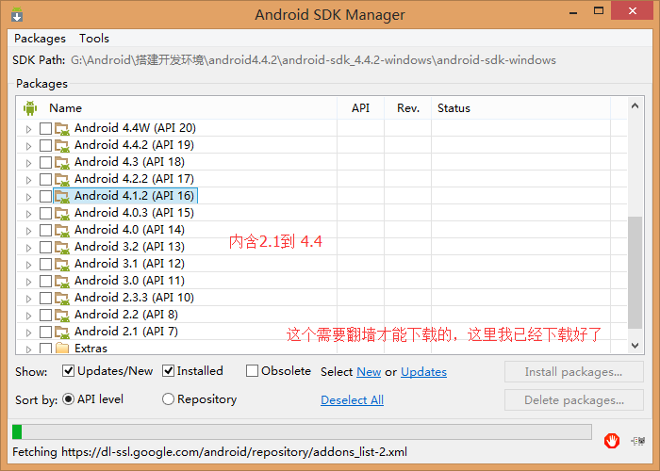This screenshot has height=471, width=660.
Task: Click the SDK Path text value
Action: click(x=313, y=60)
